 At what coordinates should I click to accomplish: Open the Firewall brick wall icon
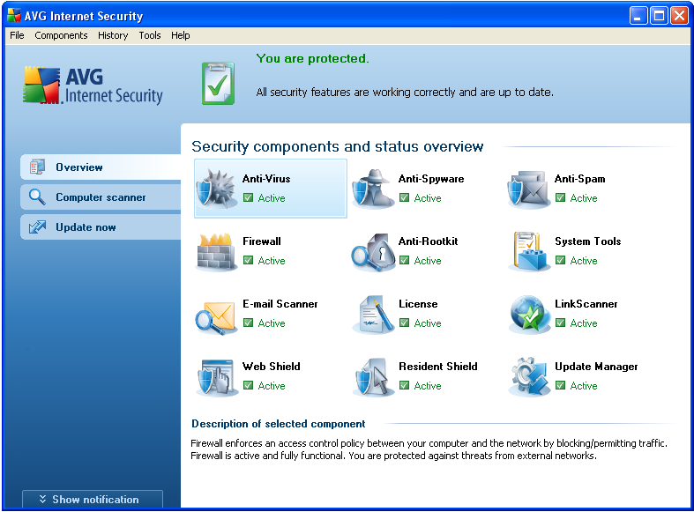(x=215, y=251)
